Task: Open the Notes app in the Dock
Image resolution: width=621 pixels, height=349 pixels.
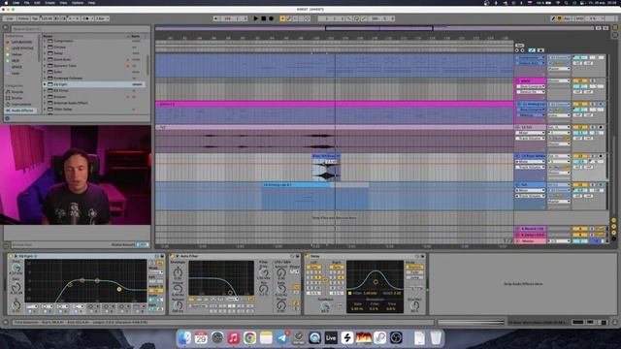Action: pyautogui.click(x=266, y=338)
